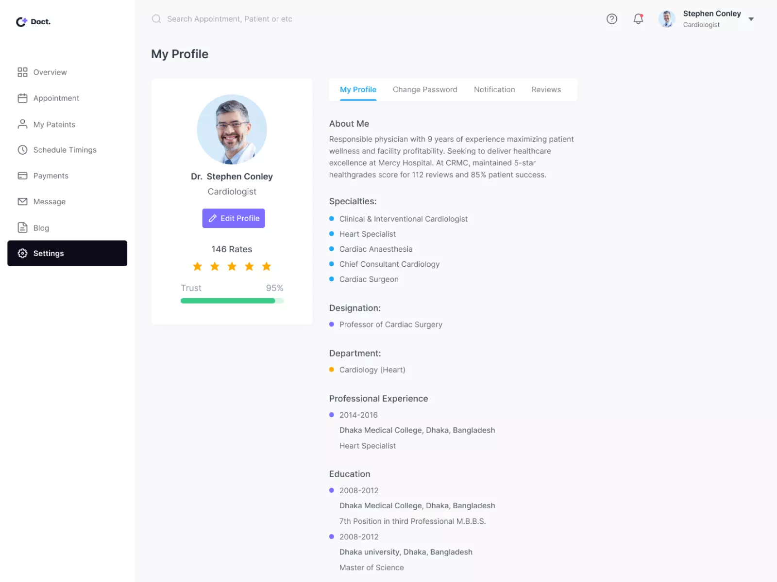
Task: Open the Reviews tab
Action: coord(546,89)
